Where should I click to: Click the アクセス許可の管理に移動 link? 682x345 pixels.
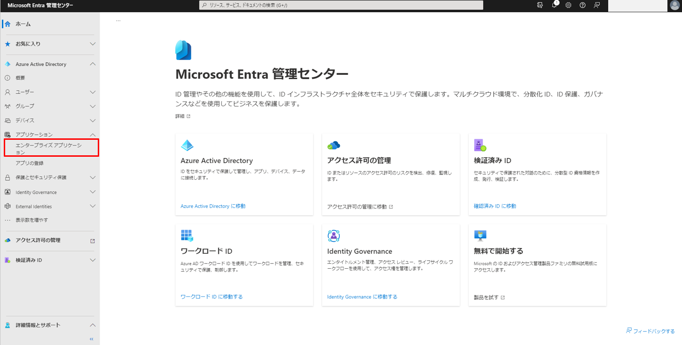click(x=360, y=207)
